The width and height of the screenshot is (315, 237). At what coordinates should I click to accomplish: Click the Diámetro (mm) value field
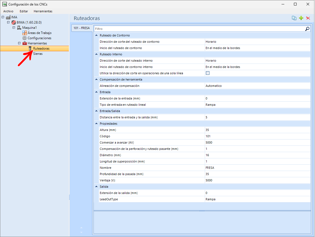(x=258, y=155)
